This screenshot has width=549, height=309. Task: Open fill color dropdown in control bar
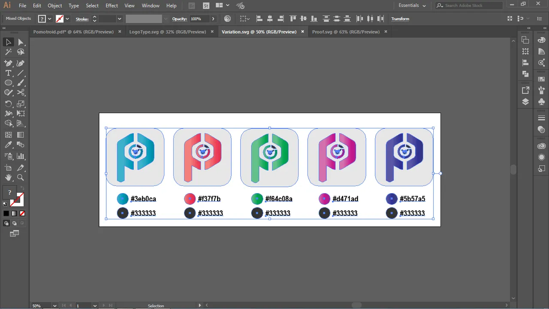pos(50,19)
